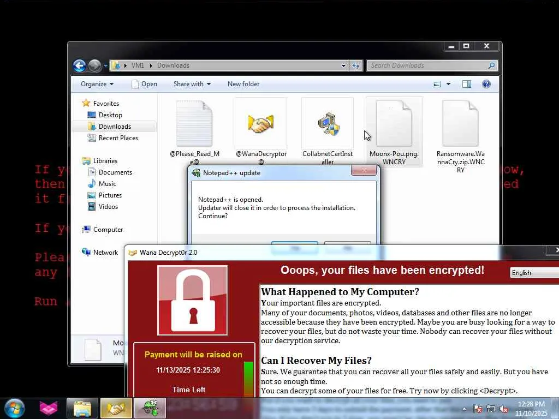The width and height of the screenshot is (559, 419).
Task: Click VM1 in the address breadcrumb
Action: pyautogui.click(x=138, y=65)
